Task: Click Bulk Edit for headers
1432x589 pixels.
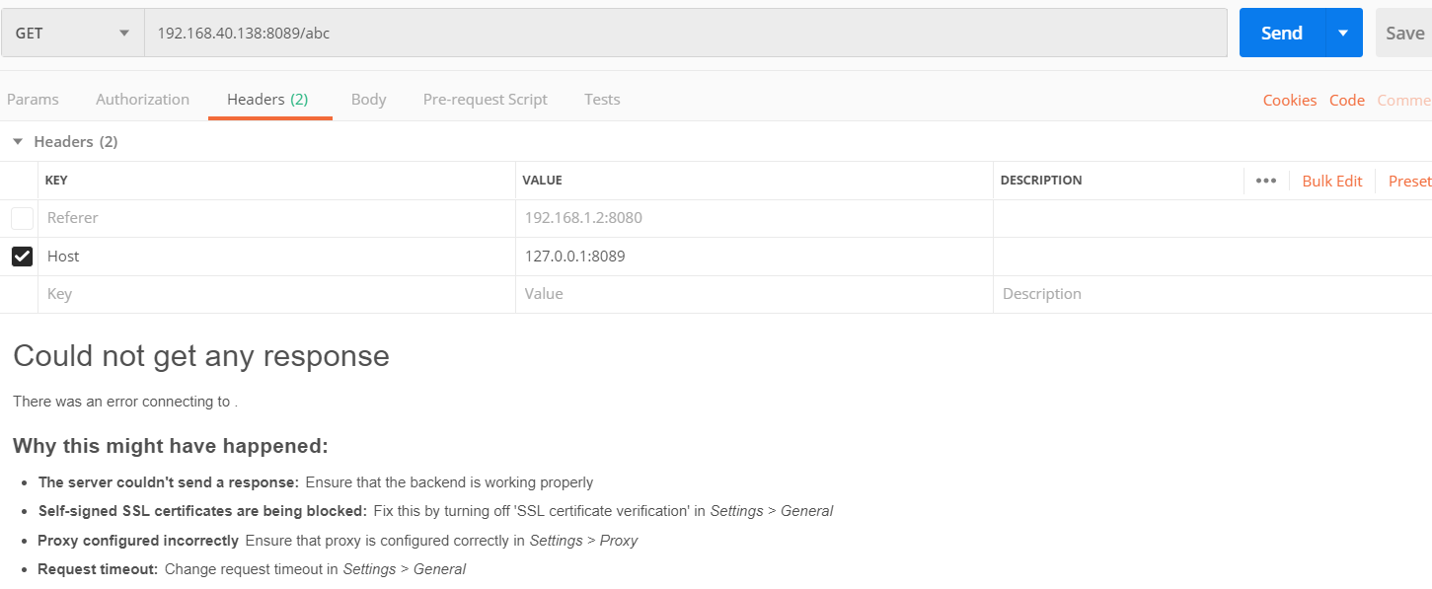Action: click(x=1331, y=181)
